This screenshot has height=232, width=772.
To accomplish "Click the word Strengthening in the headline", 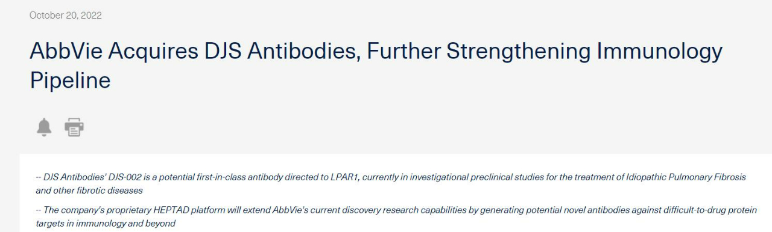I will tap(517, 52).
